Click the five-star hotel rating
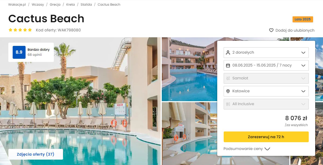The width and height of the screenshot is (323, 165). 20,30
